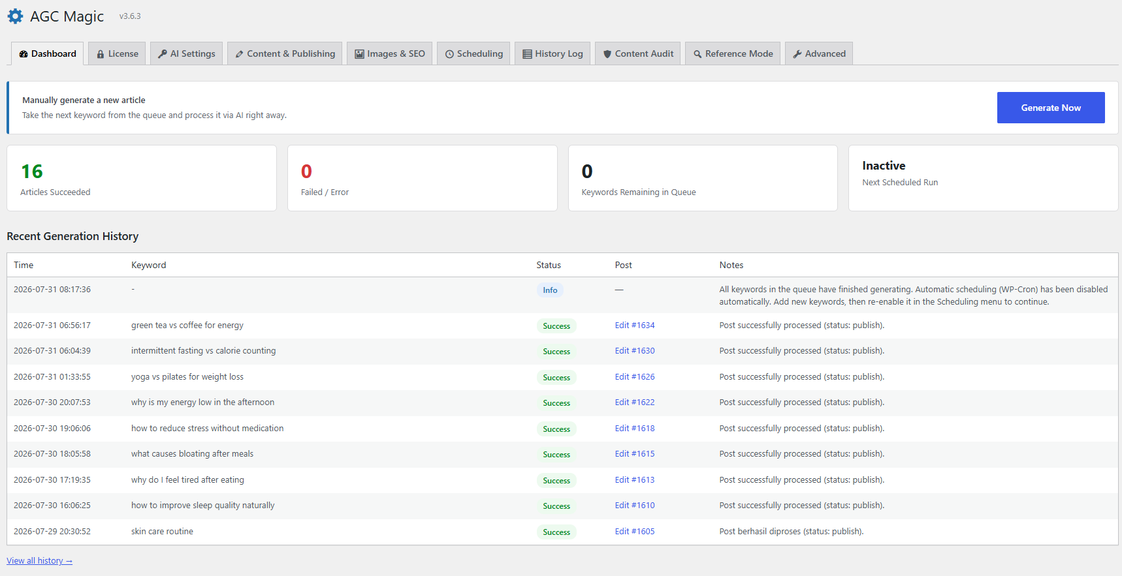Click note 'Post berhasil diproses (status: publish).'
The image size is (1122, 576).
[x=792, y=532]
